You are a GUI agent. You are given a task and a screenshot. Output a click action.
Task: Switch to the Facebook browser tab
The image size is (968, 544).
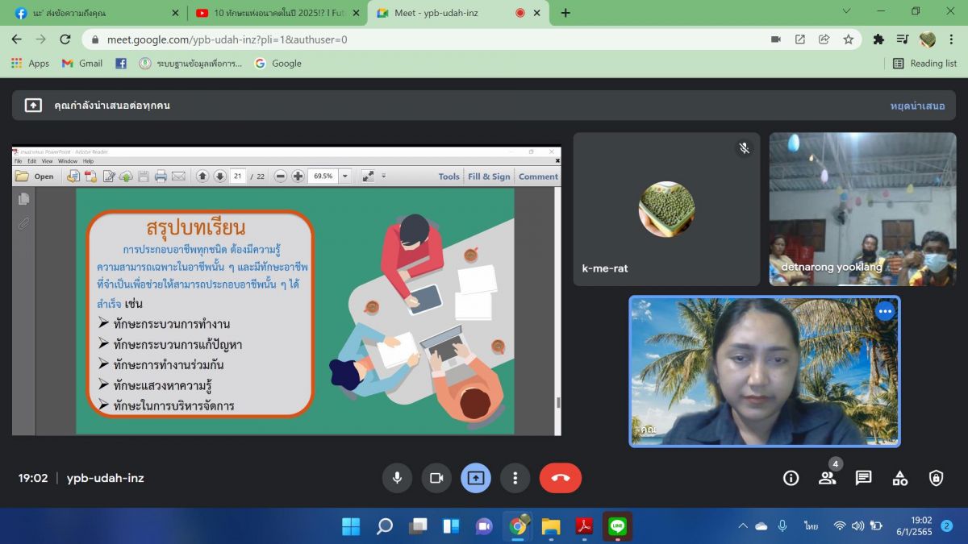94,13
